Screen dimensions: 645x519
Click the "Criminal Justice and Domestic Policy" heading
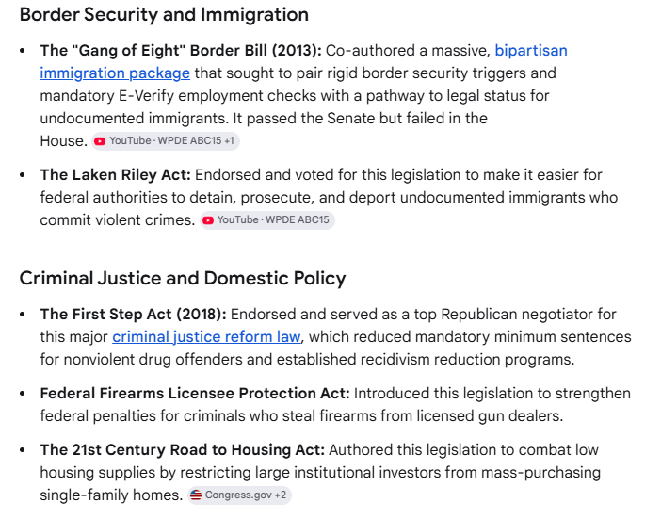183,278
